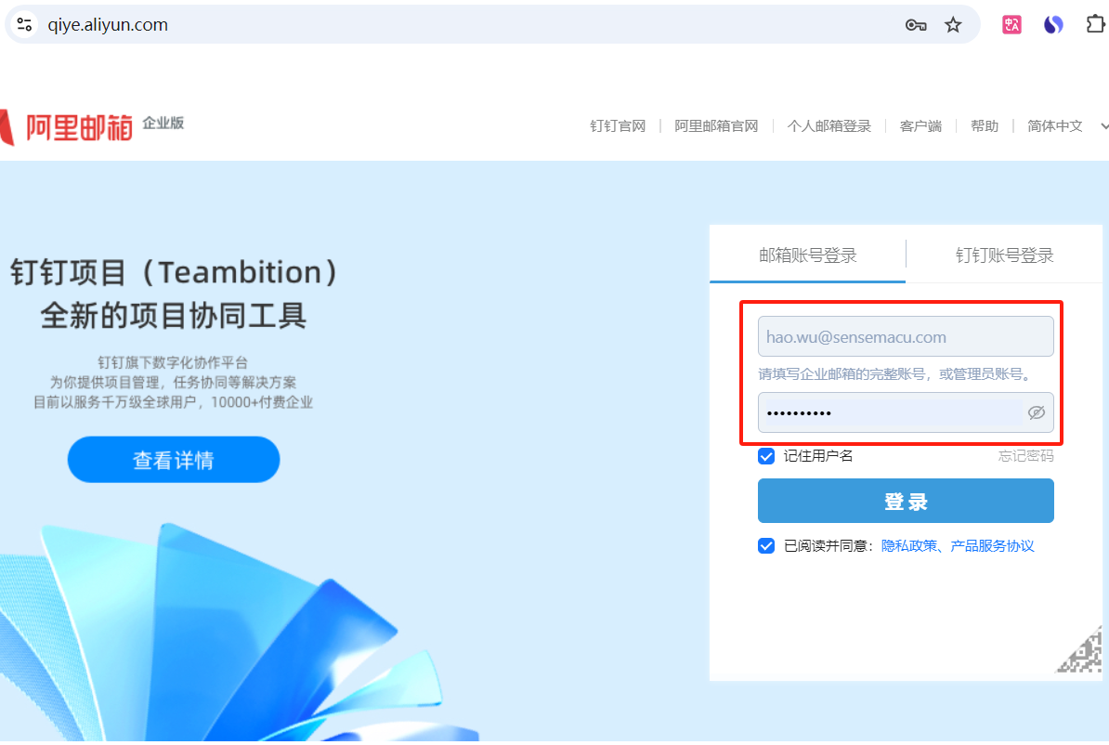Switch to the 钉钉账号登录 tab

(1004, 255)
